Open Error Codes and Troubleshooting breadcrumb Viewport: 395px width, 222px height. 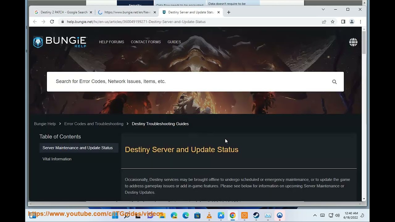(94, 124)
